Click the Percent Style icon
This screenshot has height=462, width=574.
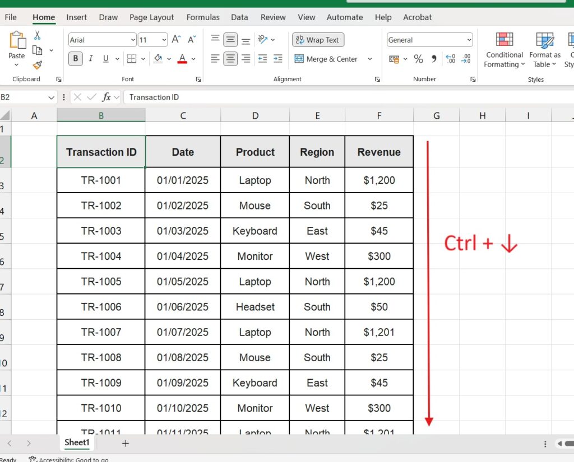[x=418, y=59]
